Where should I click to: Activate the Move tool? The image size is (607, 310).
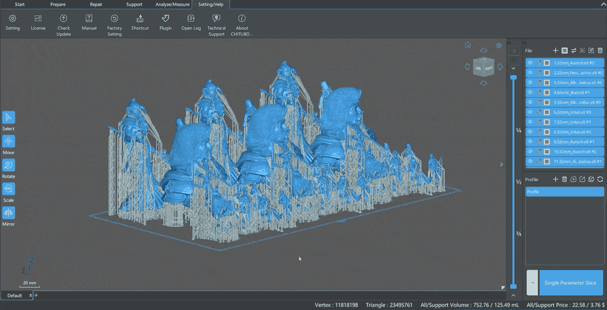(8, 142)
